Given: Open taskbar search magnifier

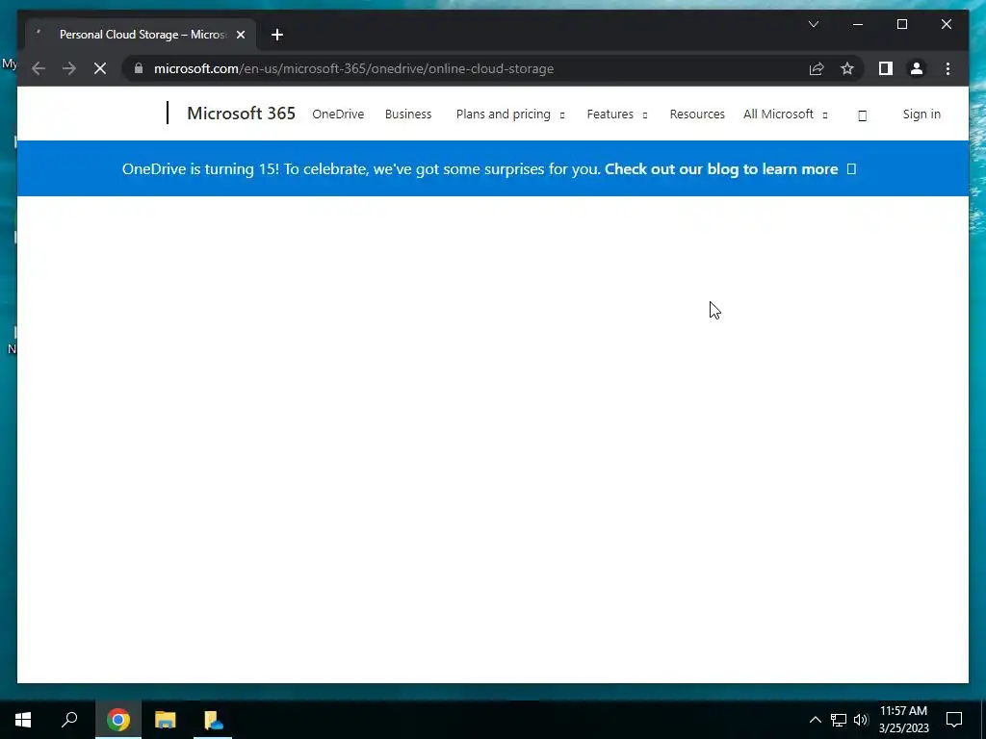Looking at the screenshot, I should click(x=69, y=719).
